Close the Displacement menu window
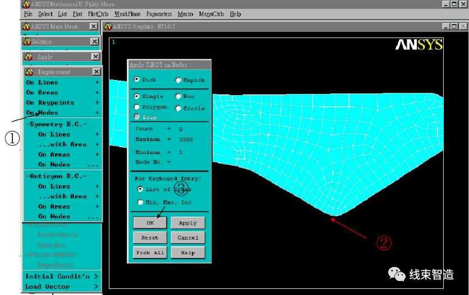Screen dimensions: 469x295 97,72
